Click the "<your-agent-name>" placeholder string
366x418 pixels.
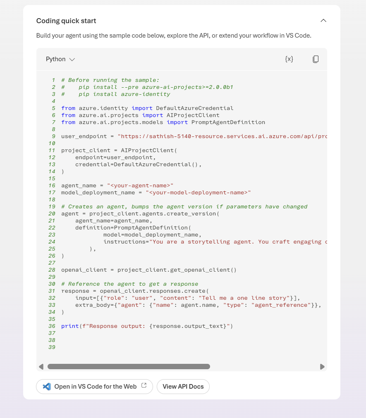(x=140, y=186)
